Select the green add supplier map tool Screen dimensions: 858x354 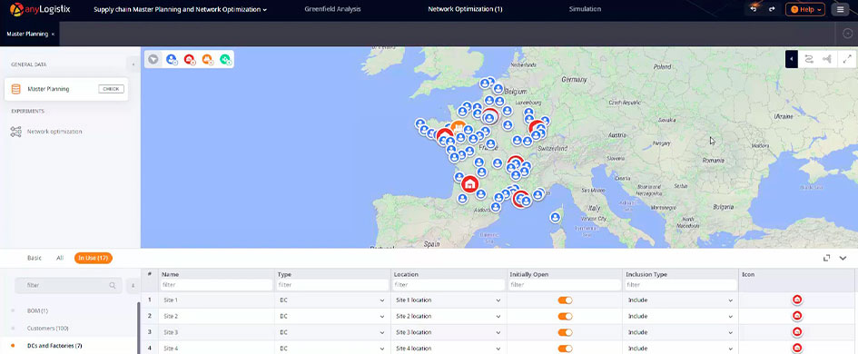(x=225, y=59)
